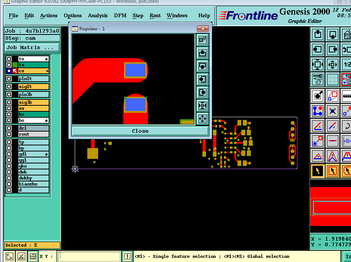The image size is (351, 262).
Task: Toggle the checkbox for layer ts
Action: point(9,65)
